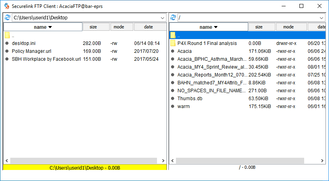Sort local files by name column
329x181 pixels.
pos(43,27)
